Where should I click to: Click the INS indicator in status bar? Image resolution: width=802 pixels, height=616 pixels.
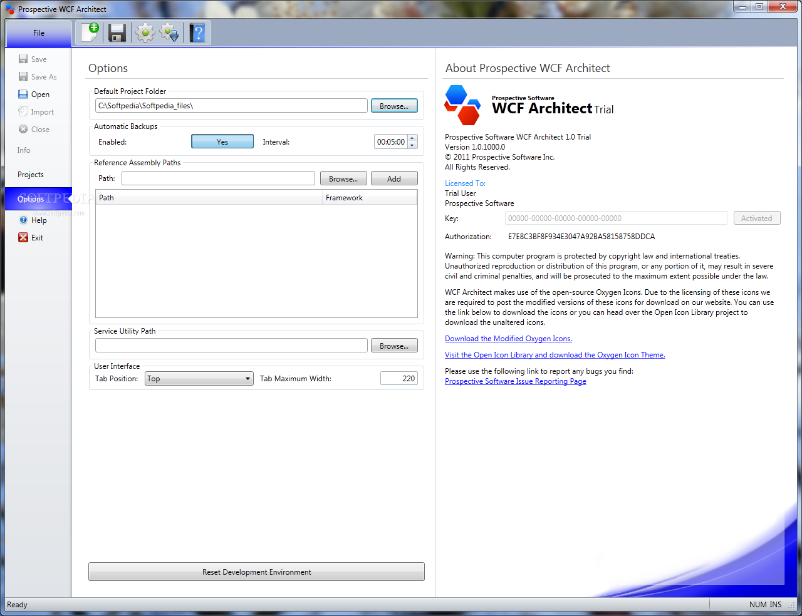point(776,605)
